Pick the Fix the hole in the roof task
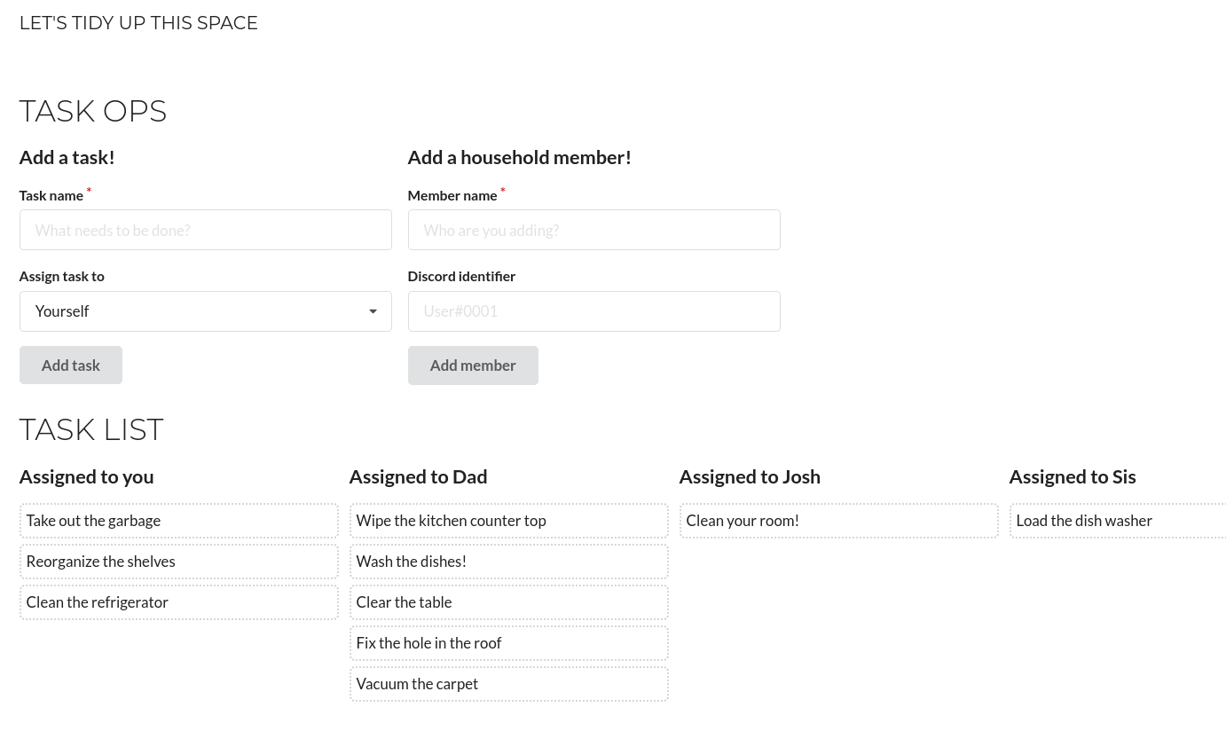The image size is (1226, 731). pyautogui.click(x=508, y=643)
